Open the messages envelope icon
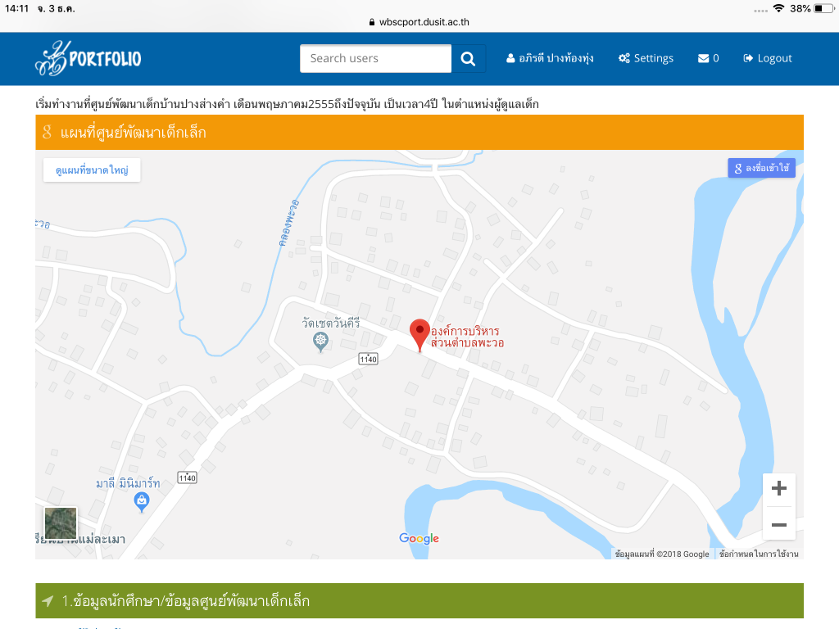This screenshot has width=839, height=629. click(x=703, y=58)
